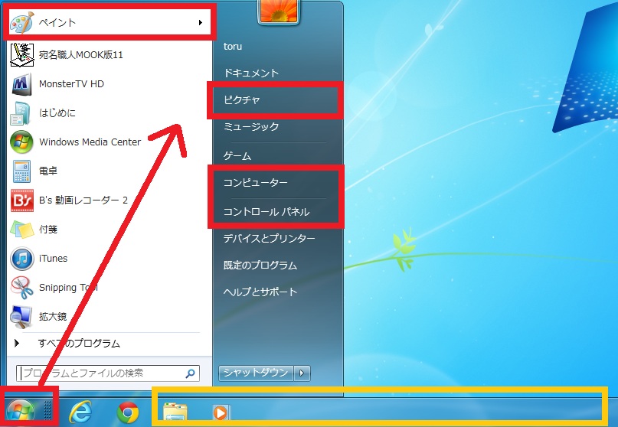Click the user account flower picture
This screenshot has height=427, width=618.
click(279, 11)
